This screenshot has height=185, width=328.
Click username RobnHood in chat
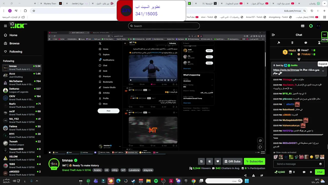point(288,109)
